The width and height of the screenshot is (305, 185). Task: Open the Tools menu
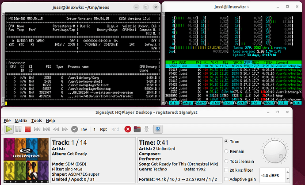37,121
